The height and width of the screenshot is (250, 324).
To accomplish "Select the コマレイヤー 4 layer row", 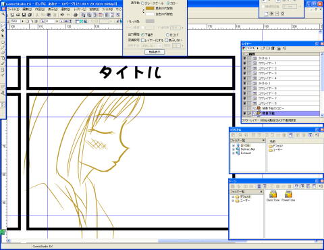I will coord(281,78).
